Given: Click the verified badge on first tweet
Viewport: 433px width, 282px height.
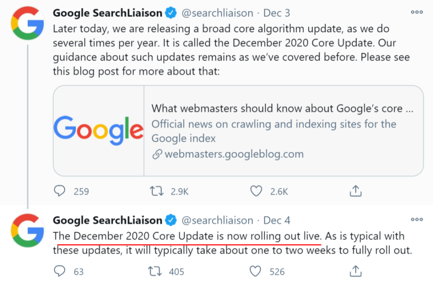Looking at the screenshot, I should [171, 13].
